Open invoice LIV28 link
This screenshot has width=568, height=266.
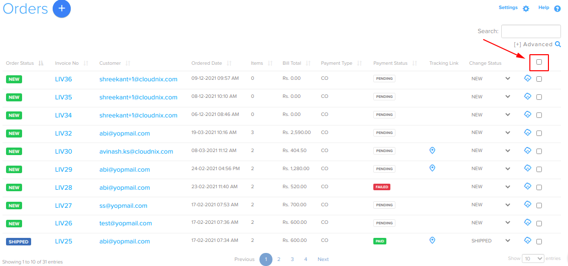(x=63, y=187)
